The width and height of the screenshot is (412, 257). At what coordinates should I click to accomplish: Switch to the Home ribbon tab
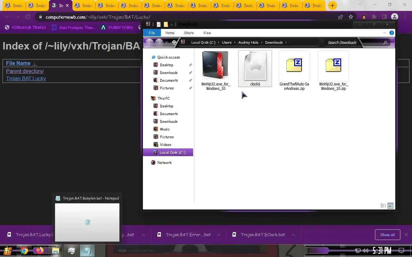click(170, 33)
